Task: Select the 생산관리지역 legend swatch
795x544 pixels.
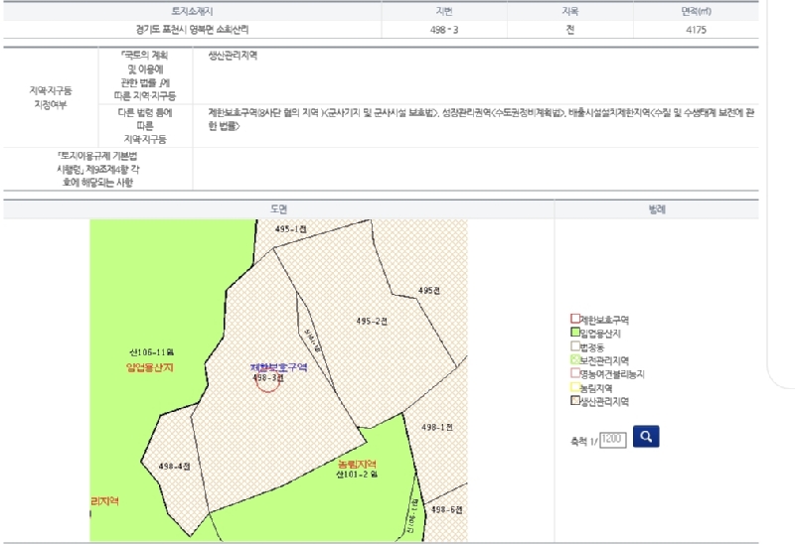Action: pyautogui.click(x=574, y=402)
